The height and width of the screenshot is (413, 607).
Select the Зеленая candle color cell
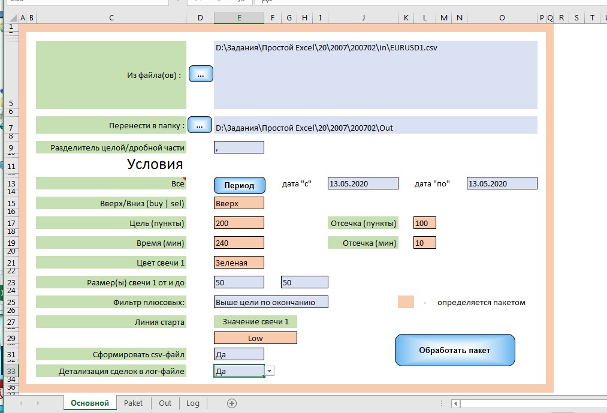click(x=239, y=263)
